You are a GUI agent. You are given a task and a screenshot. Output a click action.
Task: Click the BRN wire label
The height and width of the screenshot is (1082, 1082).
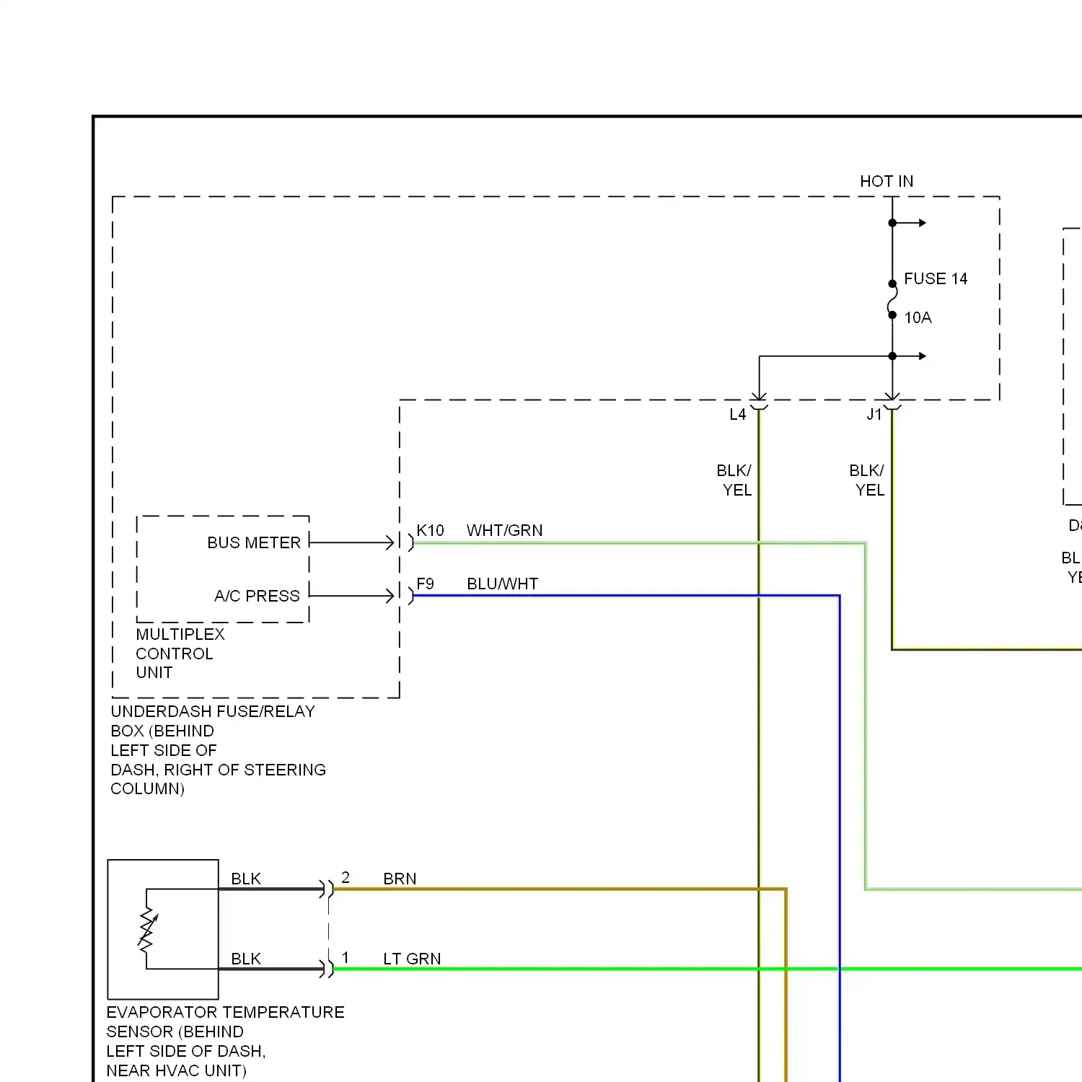(x=400, y=879)
